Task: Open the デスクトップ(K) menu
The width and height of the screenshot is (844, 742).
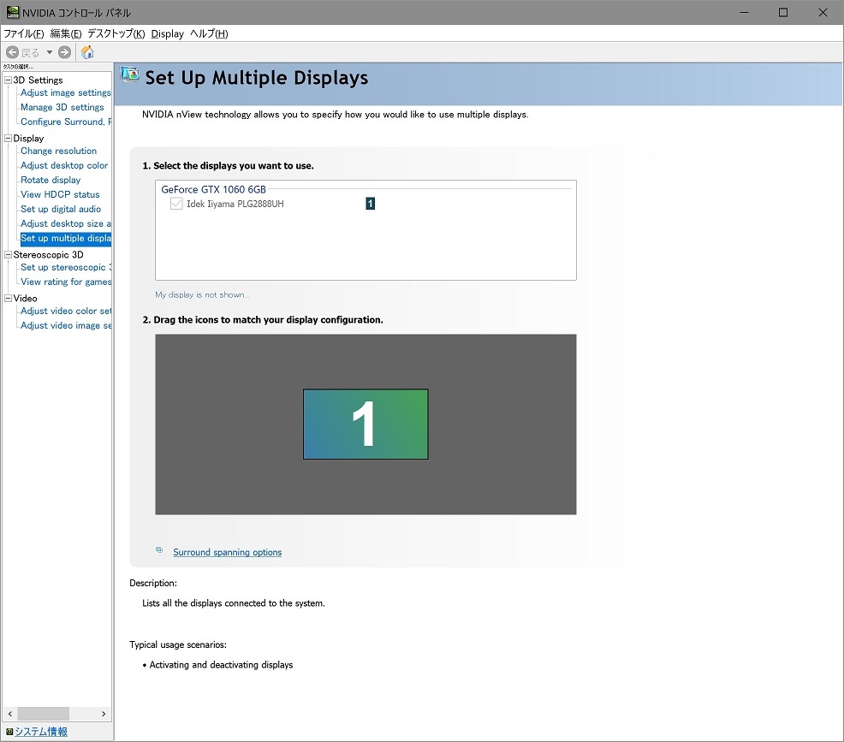Action: (x=116, y=34)
